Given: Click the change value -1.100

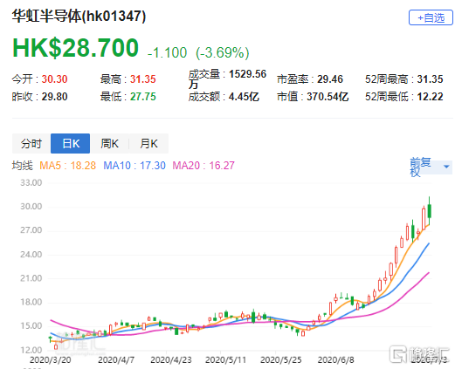Looking at the screenshot, I should (167, 53).
